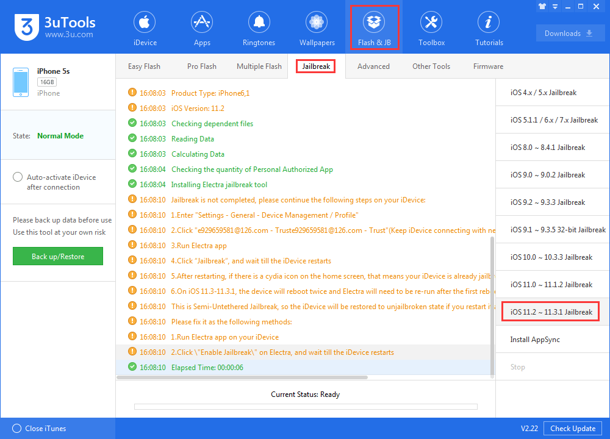Select 'Jailbreak is not completed' log row
The image size is (610, 439).
coord(306,199)
